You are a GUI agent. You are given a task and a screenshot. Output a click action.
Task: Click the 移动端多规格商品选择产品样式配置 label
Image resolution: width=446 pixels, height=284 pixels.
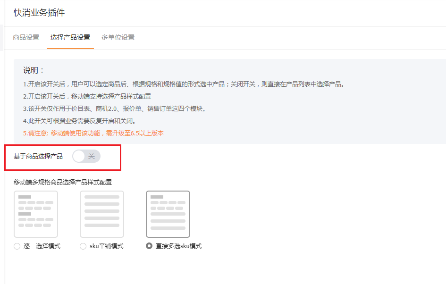point(63,182)
